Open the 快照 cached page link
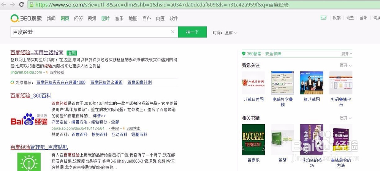This screenshot has width=380, height=171. (x=115, y=128)
